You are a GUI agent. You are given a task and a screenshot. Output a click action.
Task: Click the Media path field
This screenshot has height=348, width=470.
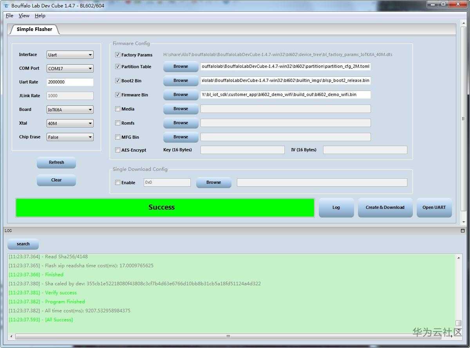(x=286, y=109)
